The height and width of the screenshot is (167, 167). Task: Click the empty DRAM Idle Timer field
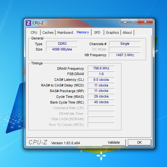click(x=101, y=113)
